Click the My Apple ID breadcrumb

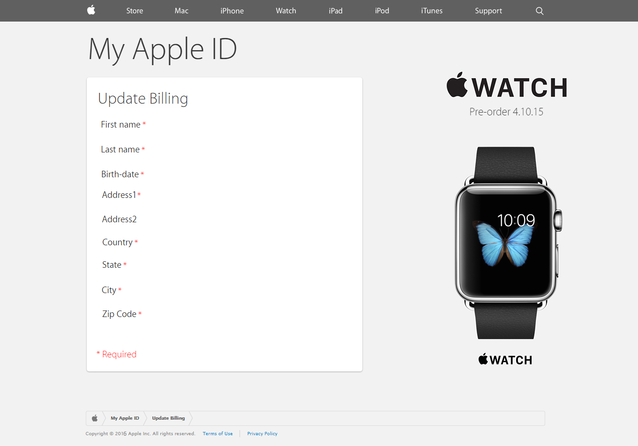tap(125, 418)
